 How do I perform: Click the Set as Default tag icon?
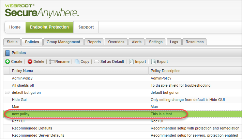pos(96,62)
